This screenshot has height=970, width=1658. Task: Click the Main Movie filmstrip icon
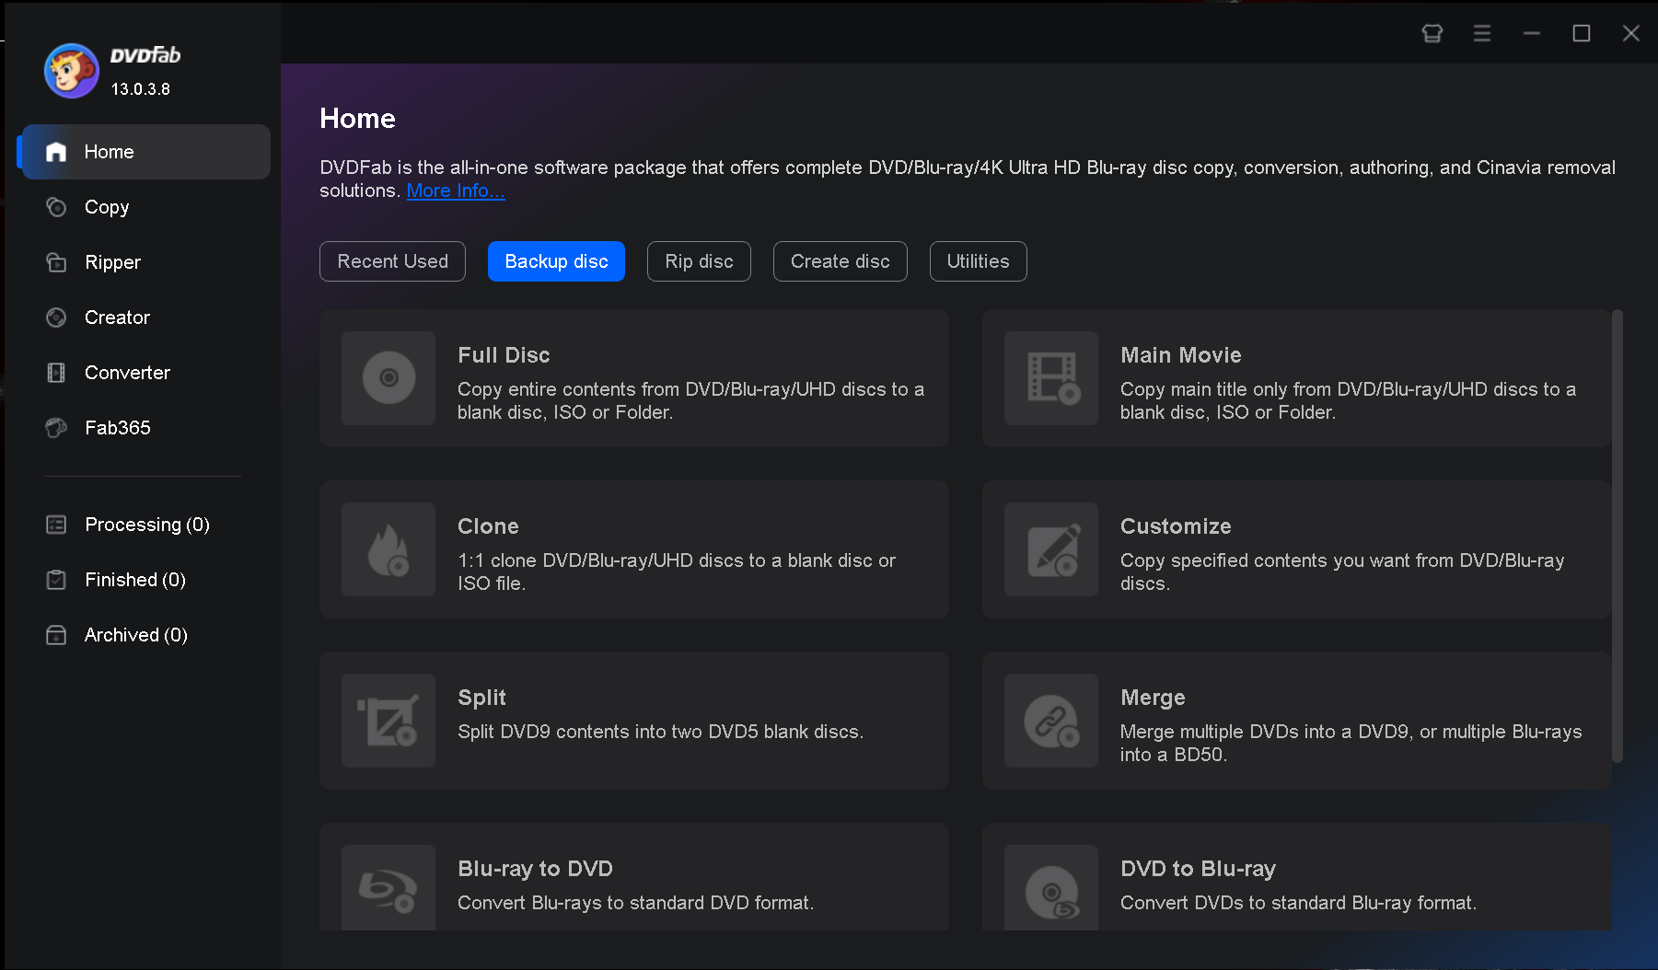1051,378
